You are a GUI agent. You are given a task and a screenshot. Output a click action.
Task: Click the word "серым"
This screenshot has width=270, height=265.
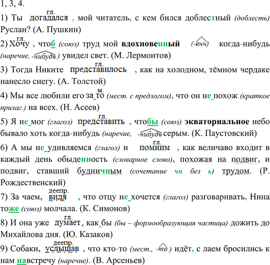click(176, 133)
